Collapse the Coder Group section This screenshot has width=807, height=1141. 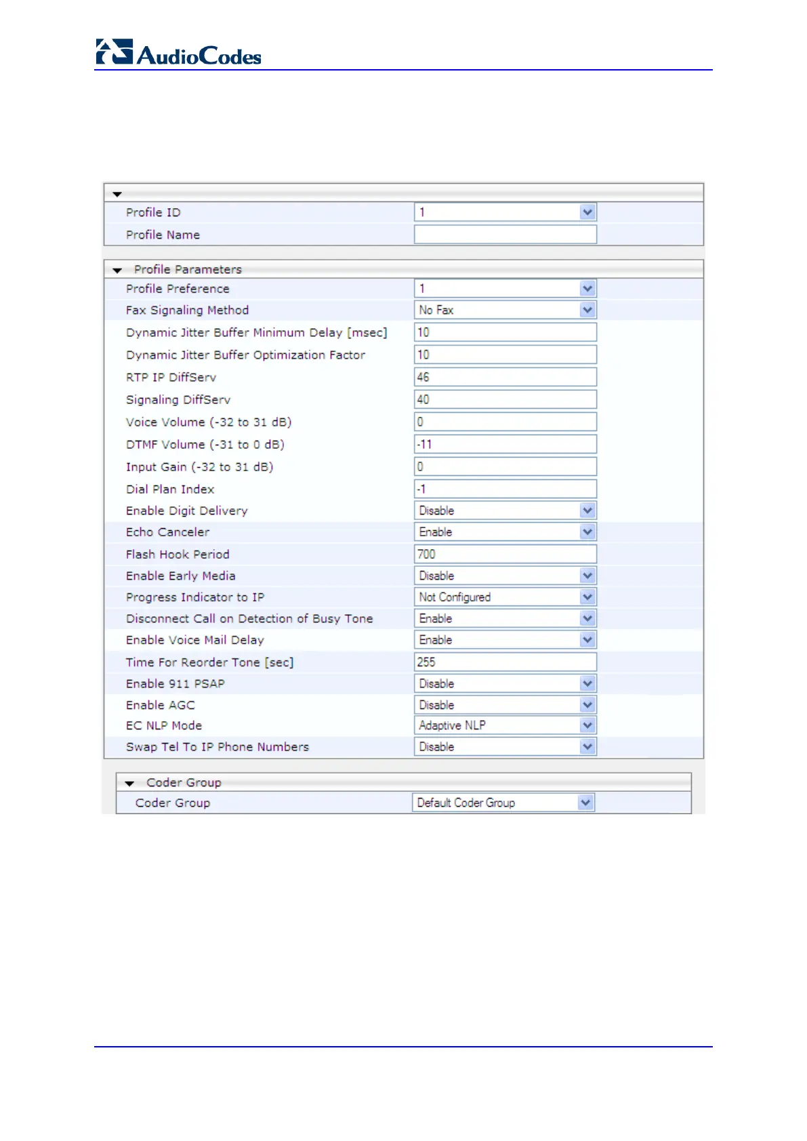[x=129, y=784]
